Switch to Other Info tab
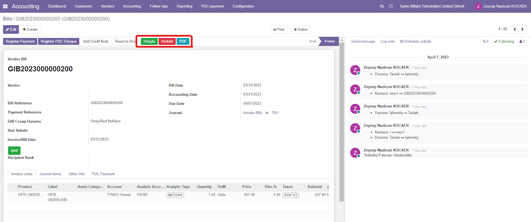The width and height of the screenshot is (531, 222). [x=76, y=174]
